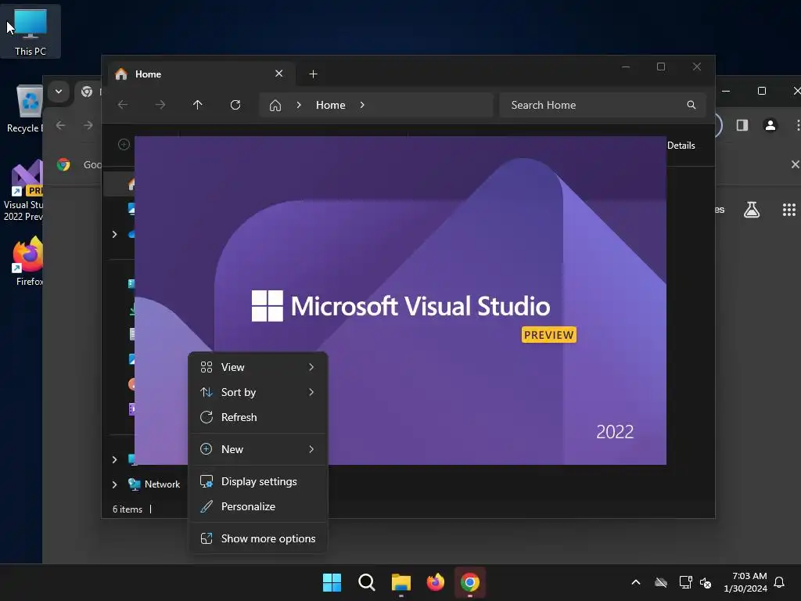The image size is (801, 601).
Task: Open taskbar Search
Action: click(x=366, y=582)
